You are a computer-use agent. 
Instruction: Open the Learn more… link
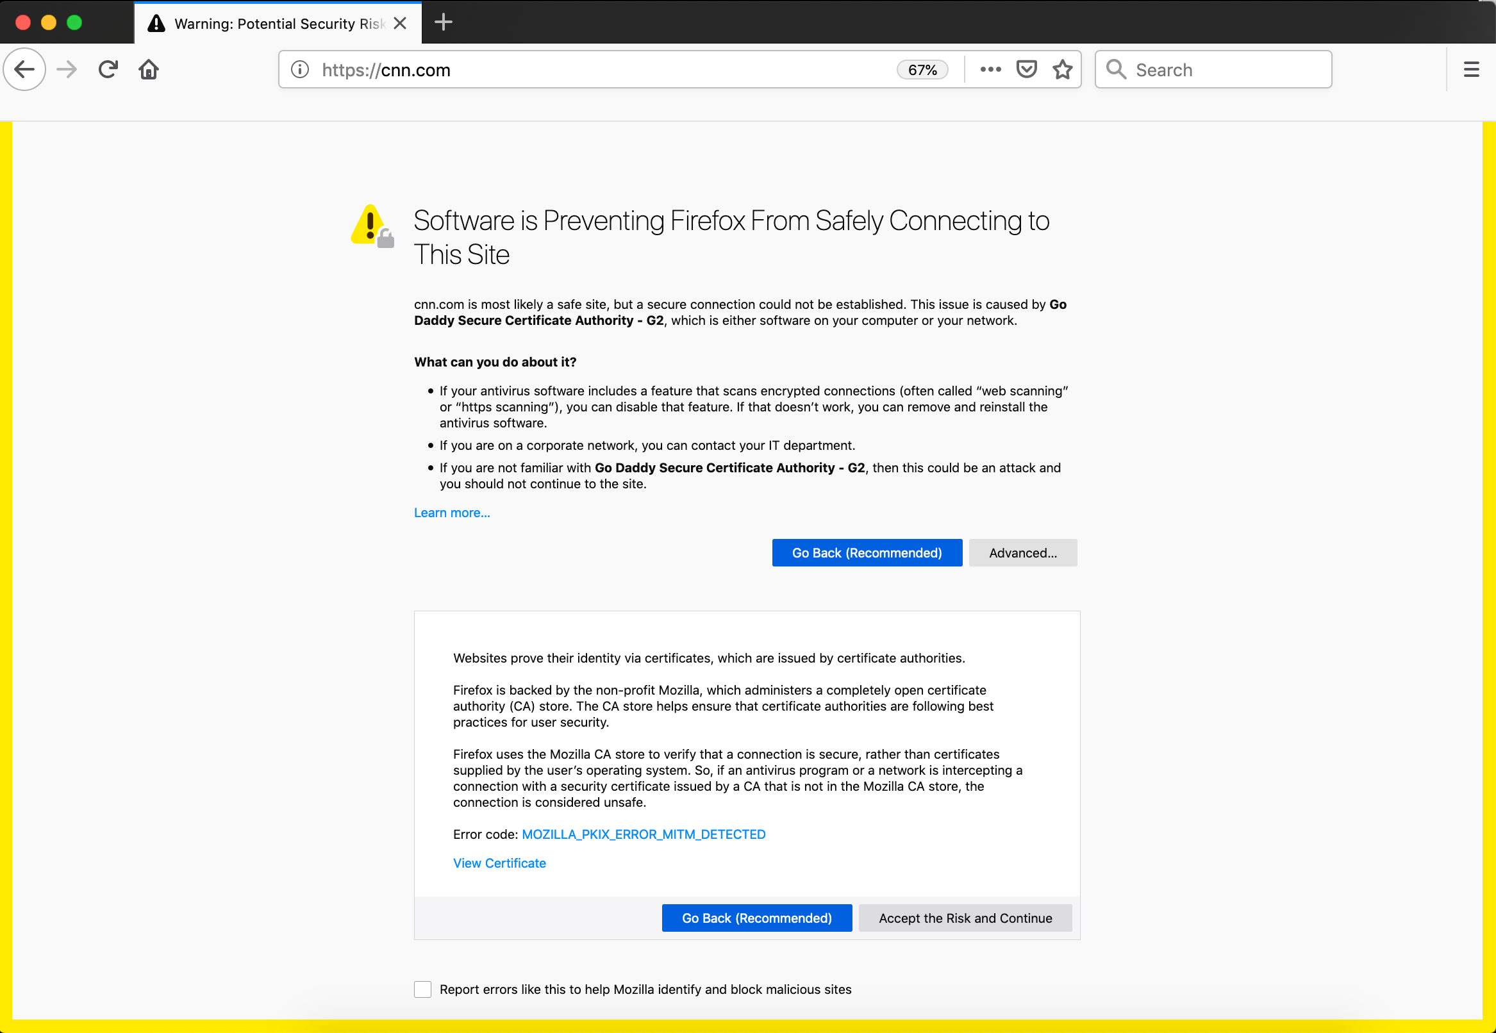click(452, 513)
